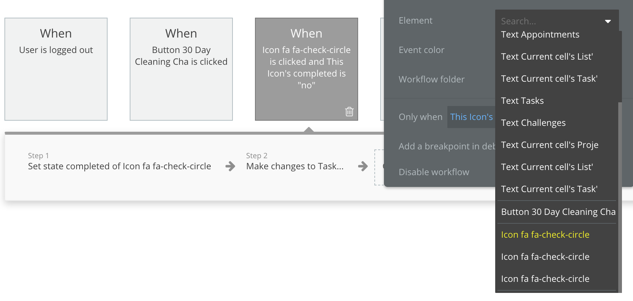The image size is (633, 301).
Task: Click the arrow between Step 1 and Step 2
Action: click(x=230, y=166)
